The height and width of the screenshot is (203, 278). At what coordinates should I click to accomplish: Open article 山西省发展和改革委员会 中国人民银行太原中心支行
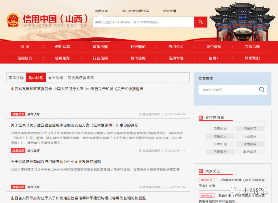pos(79,89)
